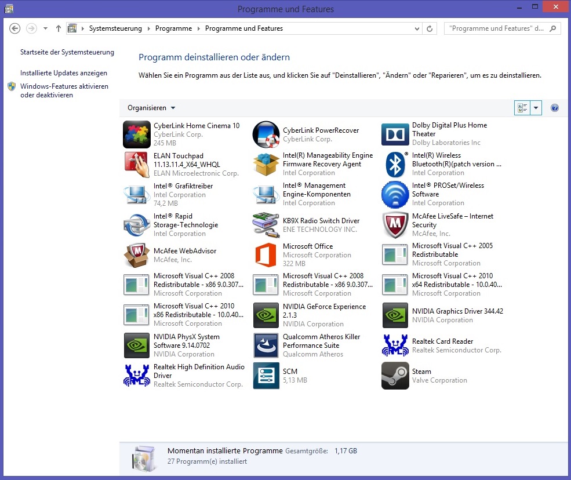Viewport: 571px width, 480px height.
Task: Click Systemsteuerung in the breadcrumb
Action: (115, 28)
